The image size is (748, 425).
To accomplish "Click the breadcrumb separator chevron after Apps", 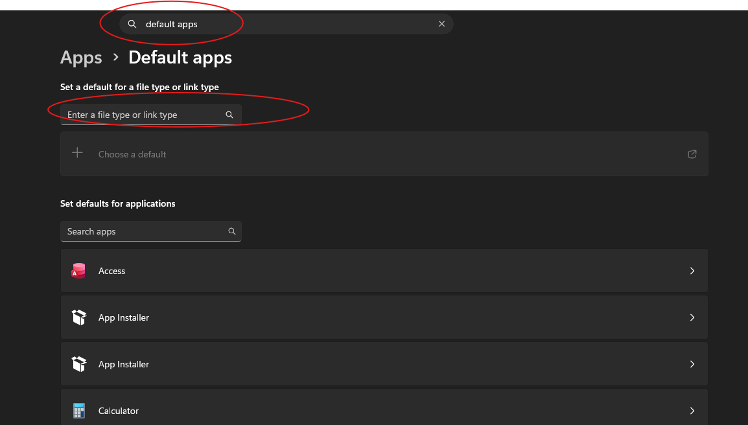I will (x=115, y=57).
